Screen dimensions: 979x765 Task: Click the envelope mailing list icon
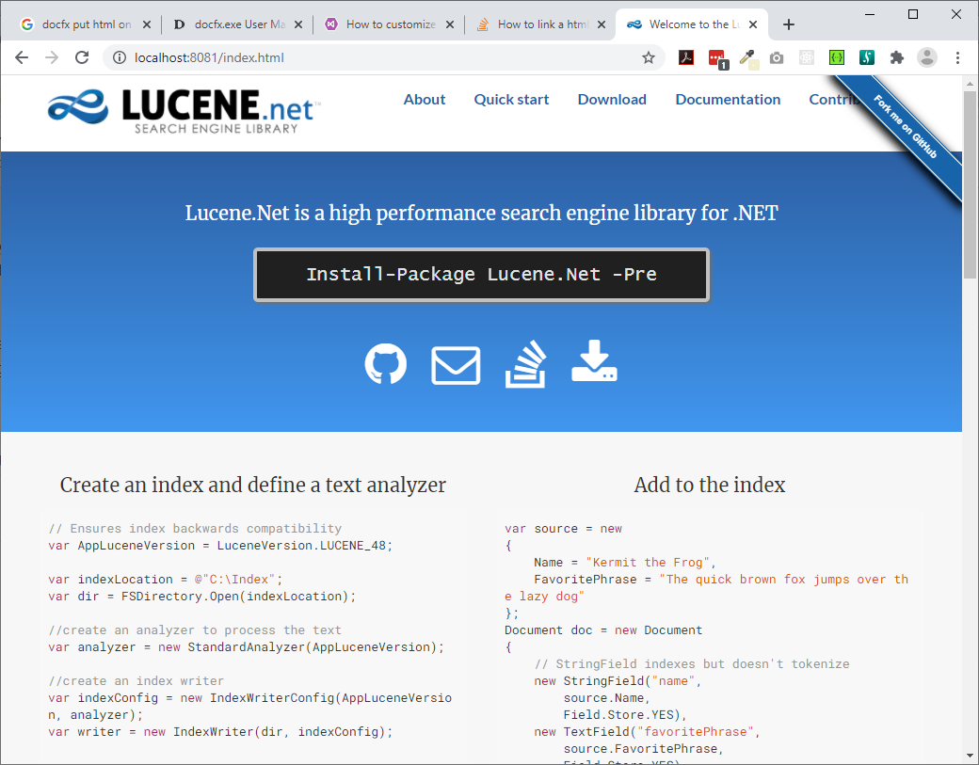pyautogui.click(x=456, y=365)
